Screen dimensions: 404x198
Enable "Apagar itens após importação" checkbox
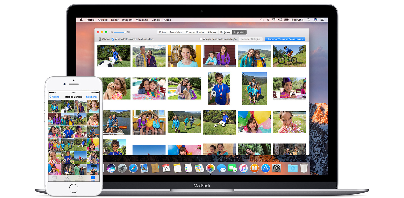[201, 39]
